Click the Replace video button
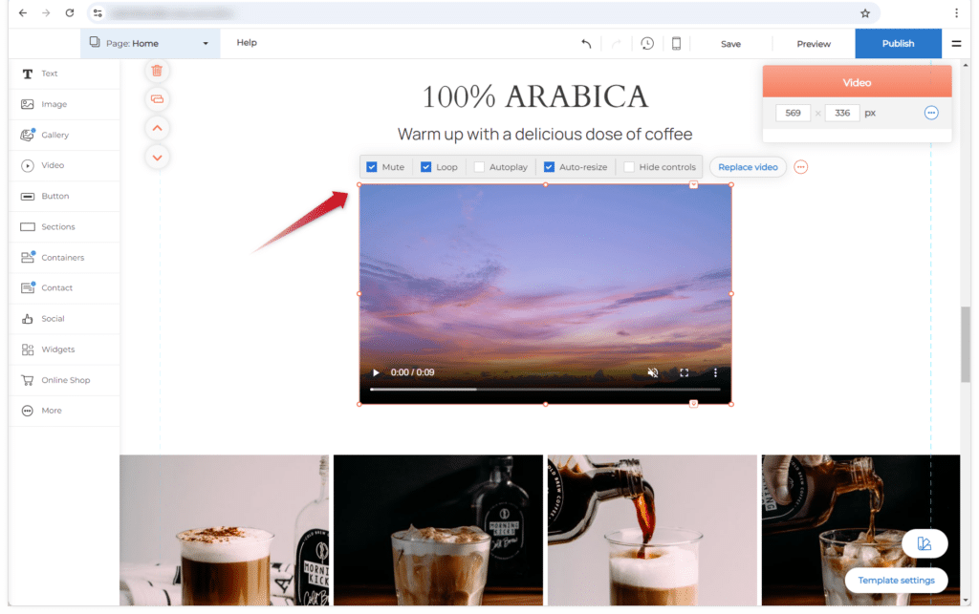The image size is (979, 614). (x=748, y=167)
